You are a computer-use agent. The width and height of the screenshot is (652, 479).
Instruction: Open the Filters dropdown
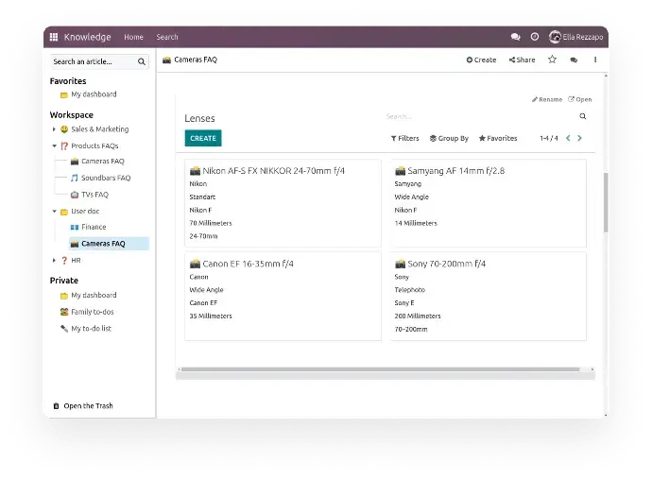pos(405,138)
